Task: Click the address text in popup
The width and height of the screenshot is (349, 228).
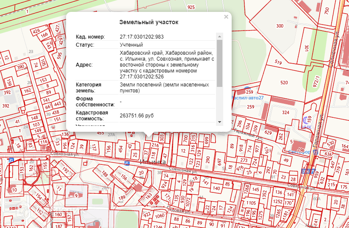Action: 167,65
